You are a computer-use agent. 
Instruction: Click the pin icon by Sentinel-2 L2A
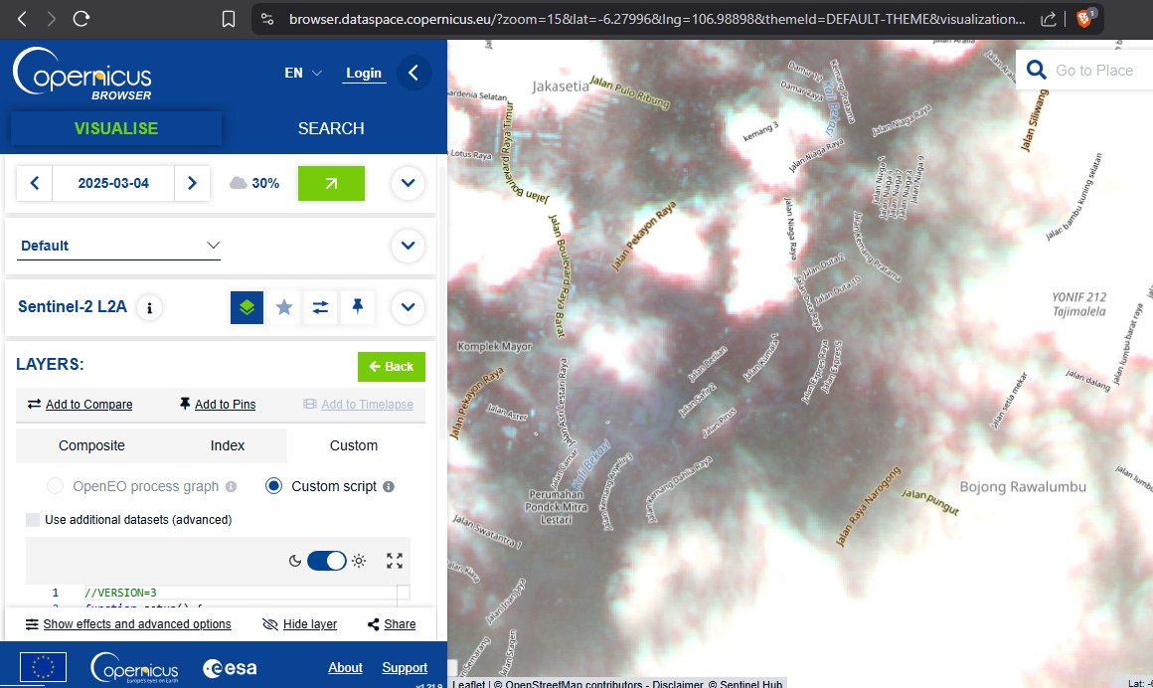click(358, 307)
